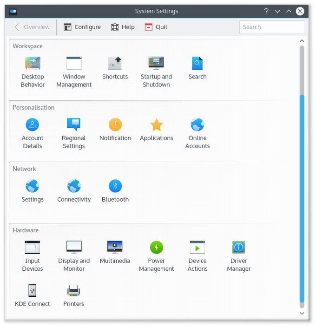Open Bluetooth settings
The image size is (316, 327).
pyautogui.click(x=115, y=186)
